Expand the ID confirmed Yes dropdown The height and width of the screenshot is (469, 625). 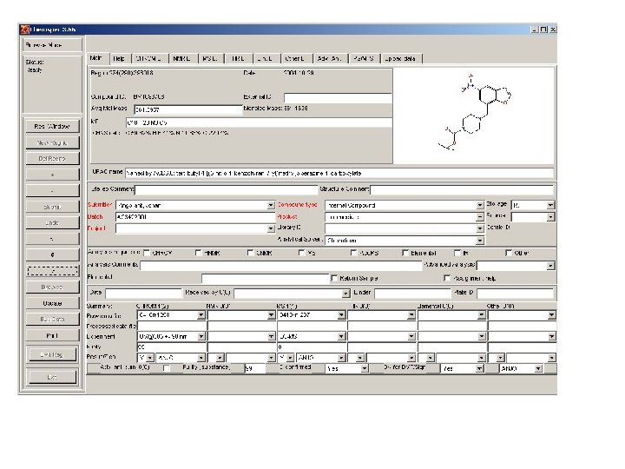click(365, 369)
